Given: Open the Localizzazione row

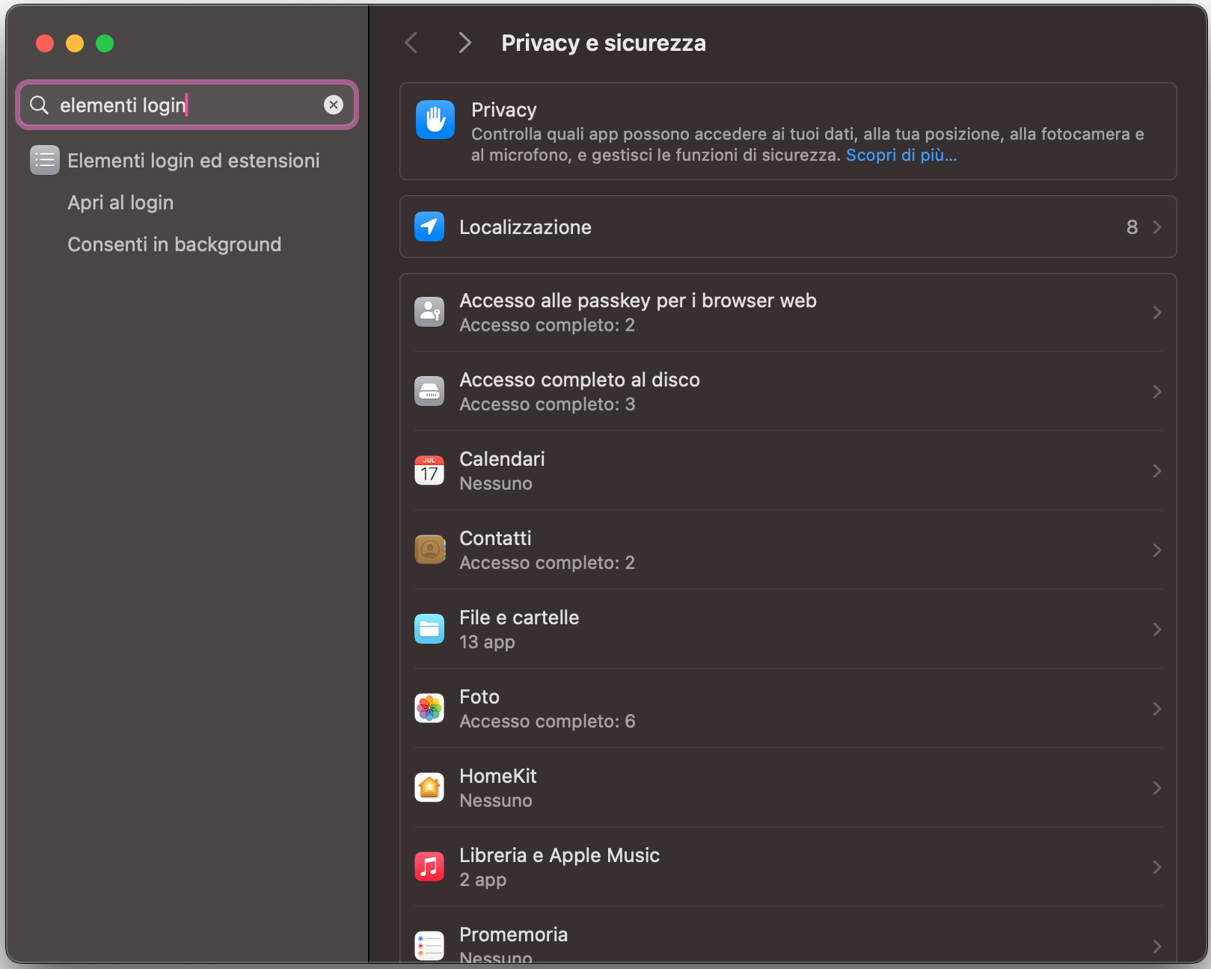Looking at the screenshot, I should click(x=788, y=227).
